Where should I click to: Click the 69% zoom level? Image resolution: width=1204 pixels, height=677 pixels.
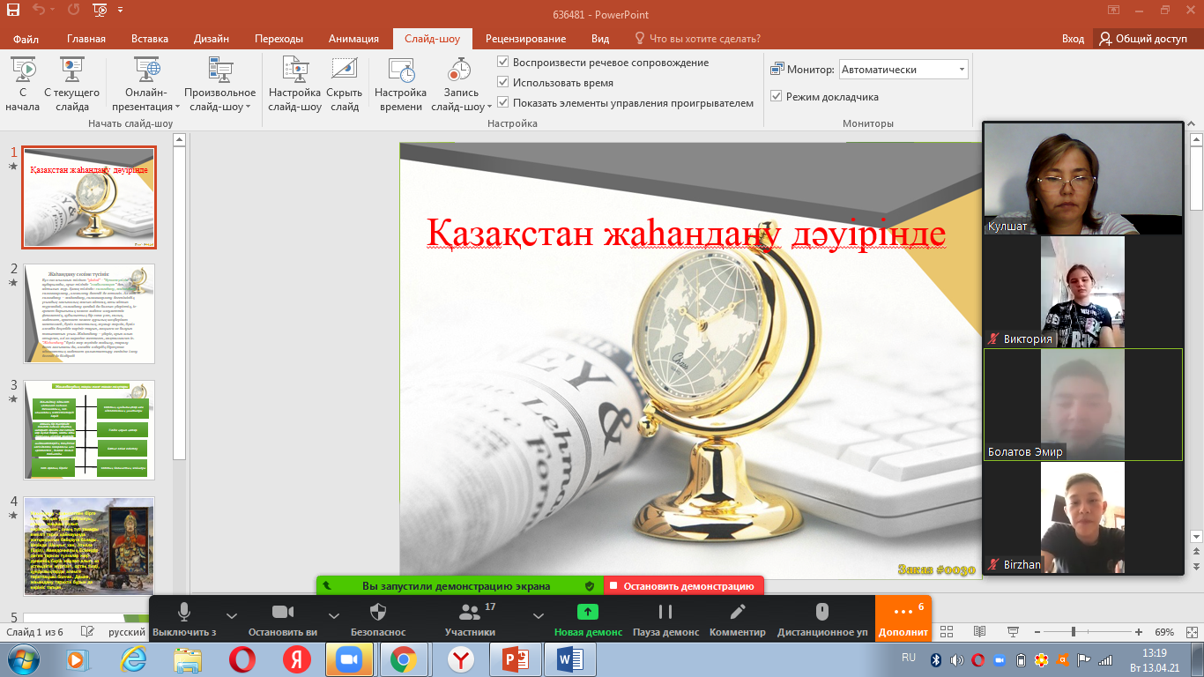coord(1164,632)
